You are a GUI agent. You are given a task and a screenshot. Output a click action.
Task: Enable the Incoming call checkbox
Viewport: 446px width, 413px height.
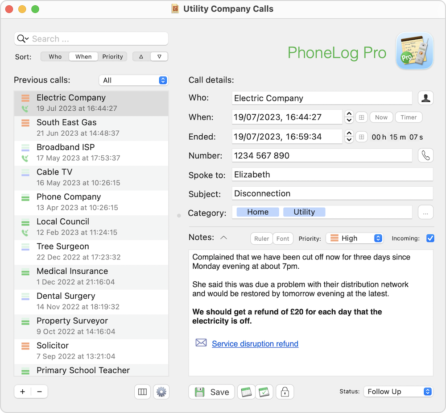pyautogui.click(x=430, y=238)
